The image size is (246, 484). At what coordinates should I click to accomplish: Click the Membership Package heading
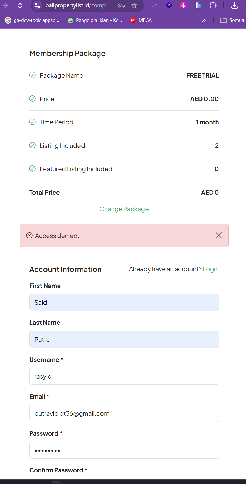(x=67, y=54)
